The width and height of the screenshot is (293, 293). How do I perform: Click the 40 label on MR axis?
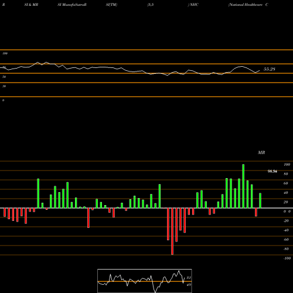(x=286, y=193)
